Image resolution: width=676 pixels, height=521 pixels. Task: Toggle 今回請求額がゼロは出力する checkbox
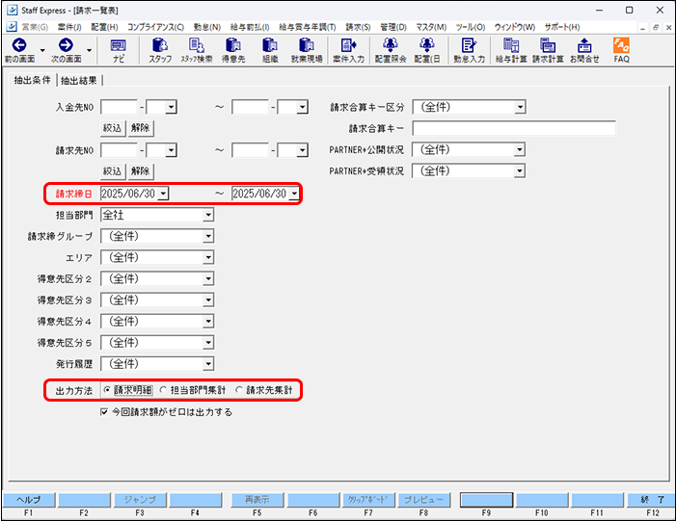104,412
